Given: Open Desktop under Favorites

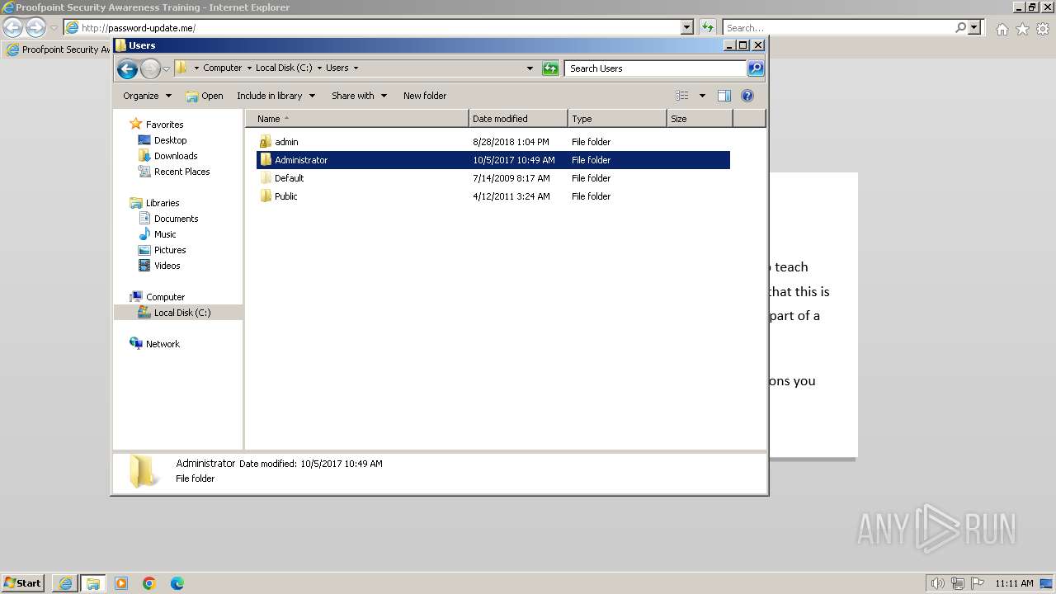Looking at the screenshot, I should click(170, 140).
